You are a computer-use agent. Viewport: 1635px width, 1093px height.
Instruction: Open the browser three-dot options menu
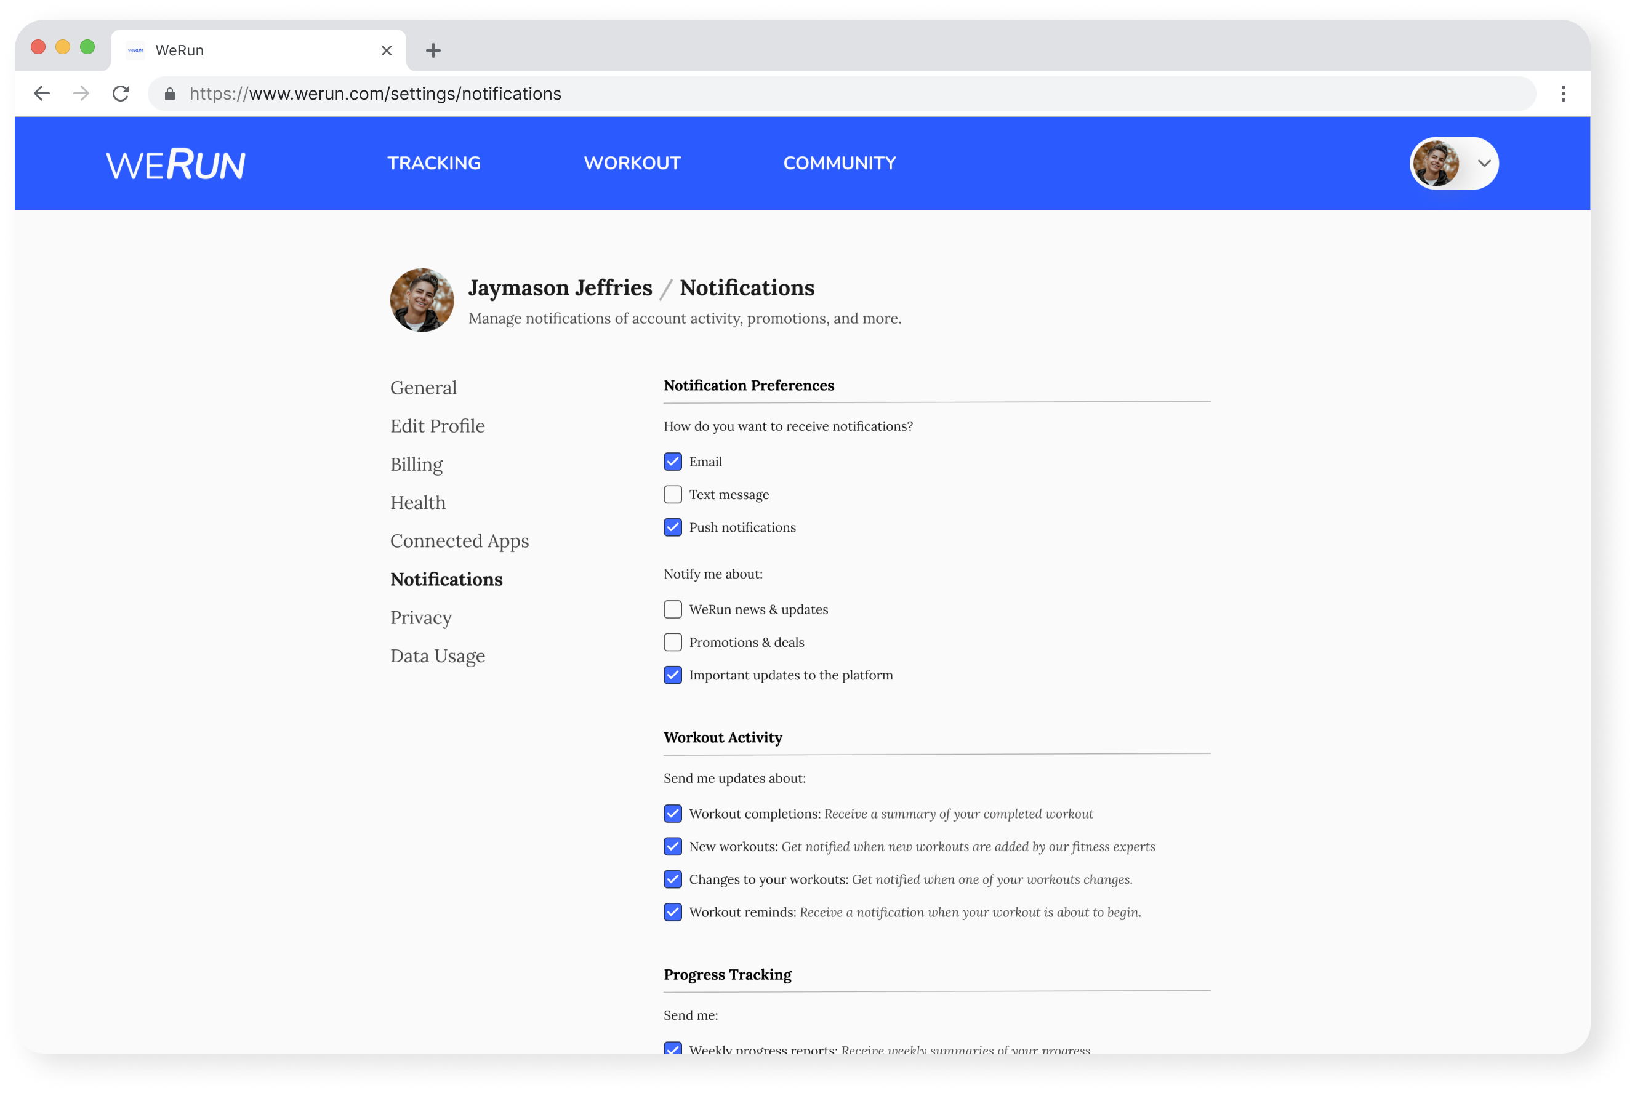[x=1563, y=94]
